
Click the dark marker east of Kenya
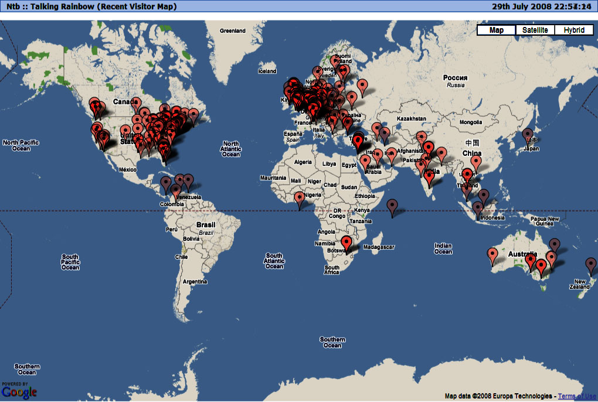coord(392,206)
